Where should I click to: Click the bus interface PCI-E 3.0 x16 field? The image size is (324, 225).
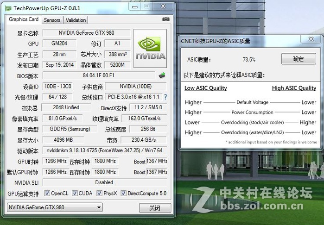pos(133,97)
